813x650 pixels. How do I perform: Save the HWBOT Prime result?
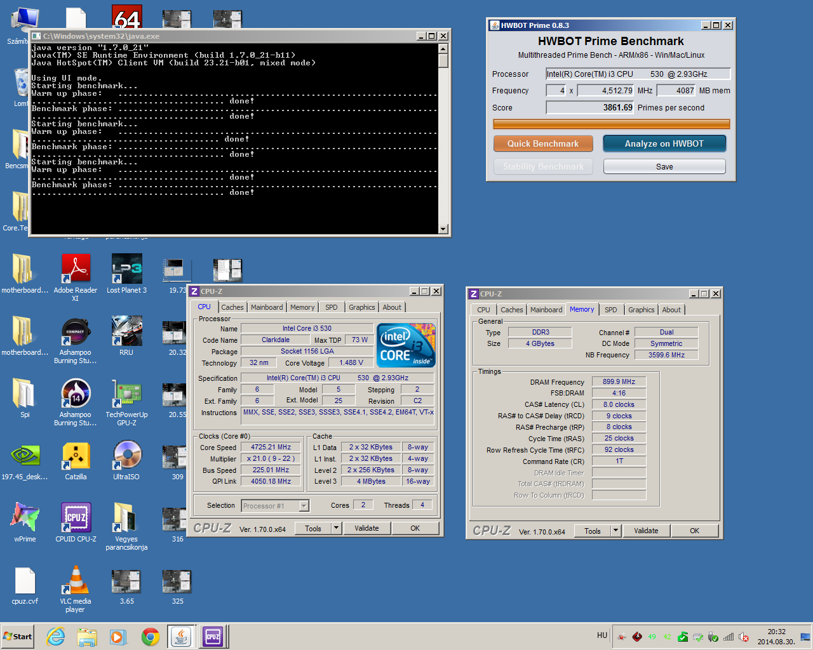pos(664,166)
